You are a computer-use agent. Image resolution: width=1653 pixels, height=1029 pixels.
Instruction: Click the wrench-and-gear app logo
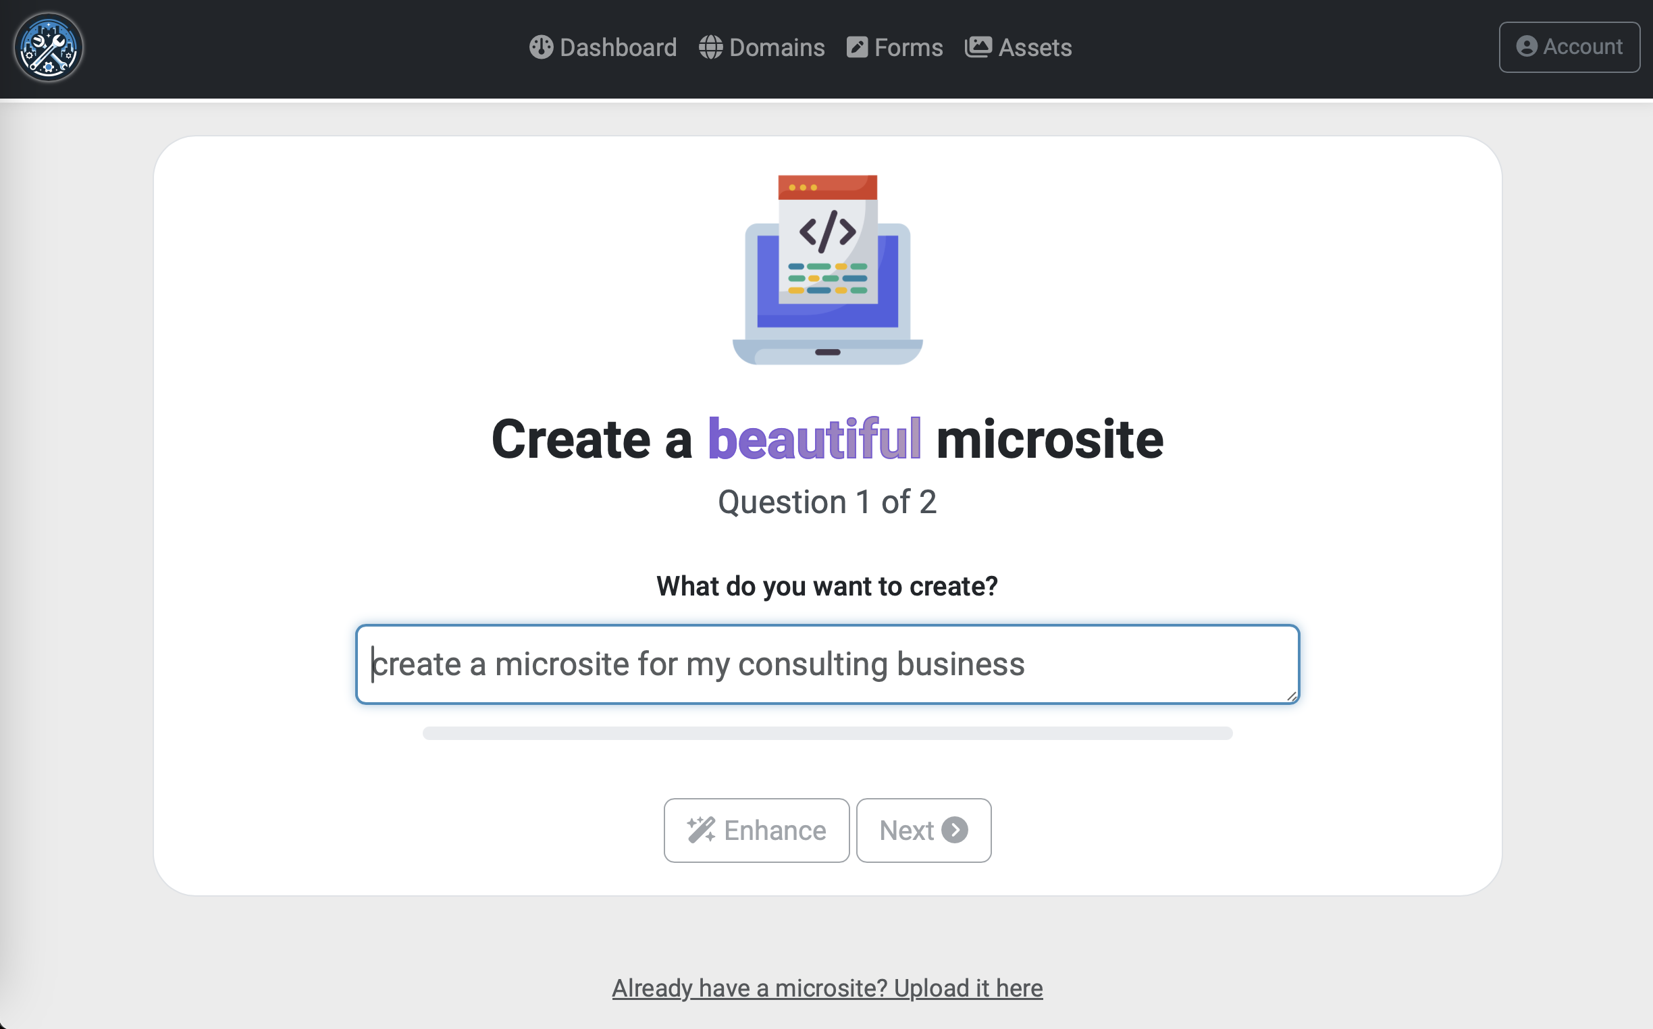[x=49, y=48]
